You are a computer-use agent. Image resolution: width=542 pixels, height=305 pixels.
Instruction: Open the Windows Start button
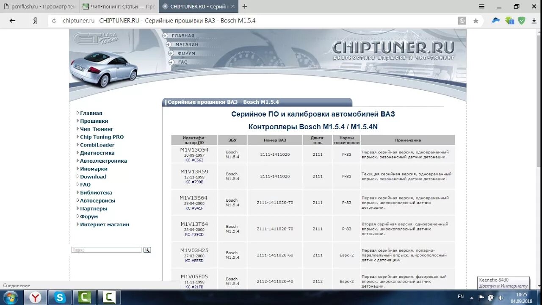tap(10, 297)
